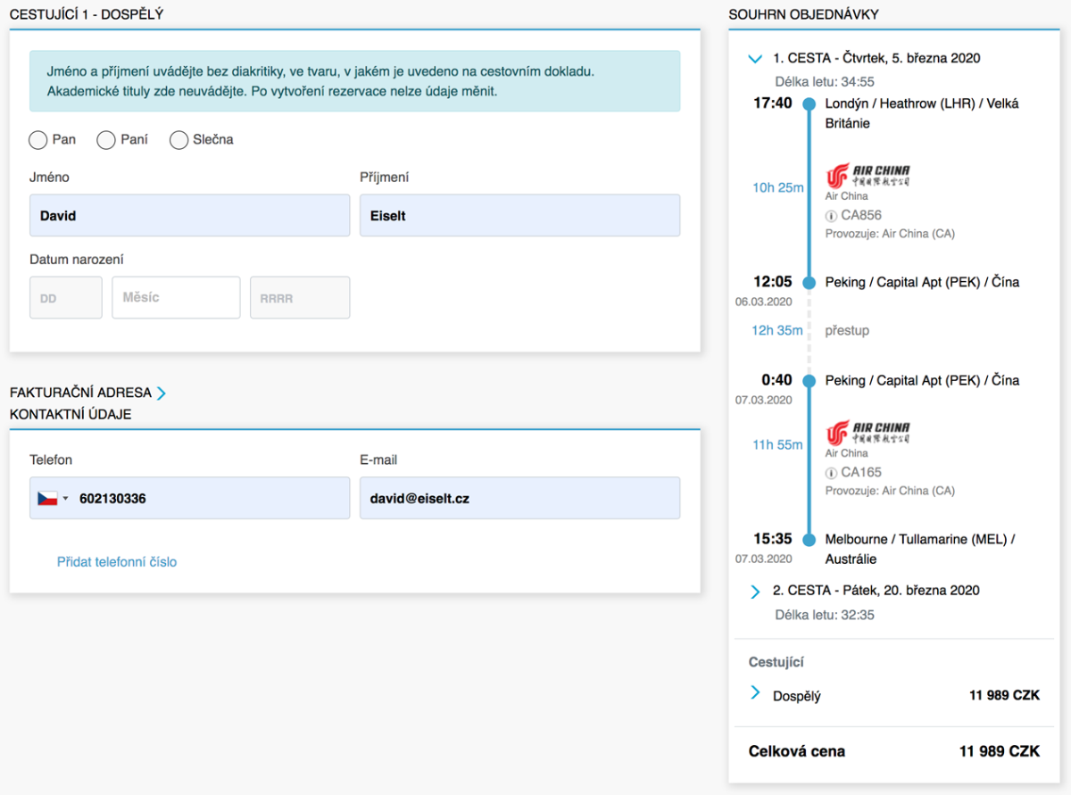This screenshot has height=795, width=1071.
Task: Select the Pan radio button
Action: pos(38,140)
